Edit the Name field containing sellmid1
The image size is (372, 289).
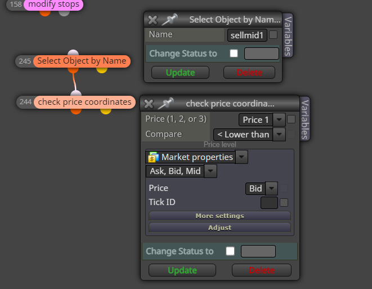coord(247,35)
